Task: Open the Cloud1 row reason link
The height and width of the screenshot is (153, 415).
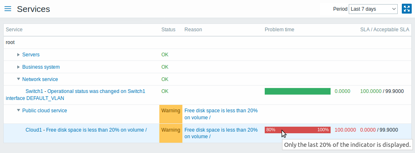Action: (221, 133)
